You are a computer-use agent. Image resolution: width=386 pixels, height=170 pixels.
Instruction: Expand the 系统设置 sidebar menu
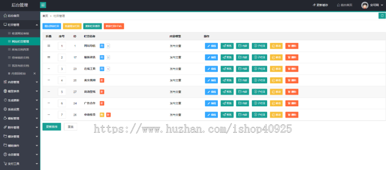(x=20, y=109)
